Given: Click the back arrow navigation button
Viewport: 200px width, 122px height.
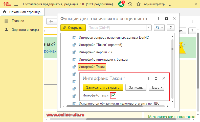Looking at the screenshot, I should pos(51,21).
